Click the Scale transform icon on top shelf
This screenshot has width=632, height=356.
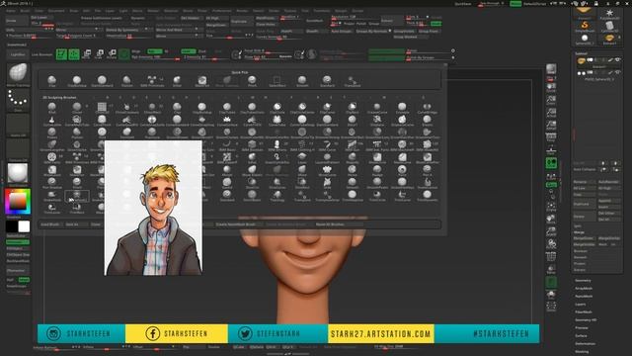99,54
